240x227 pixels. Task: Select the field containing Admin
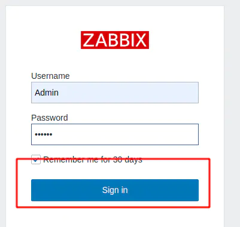[115, 93]
